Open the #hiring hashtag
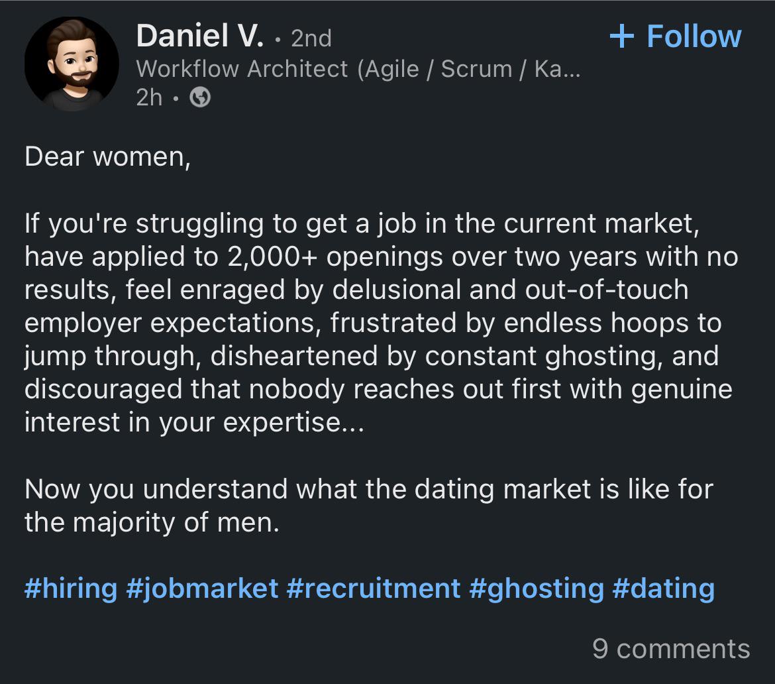 [71, 589]
